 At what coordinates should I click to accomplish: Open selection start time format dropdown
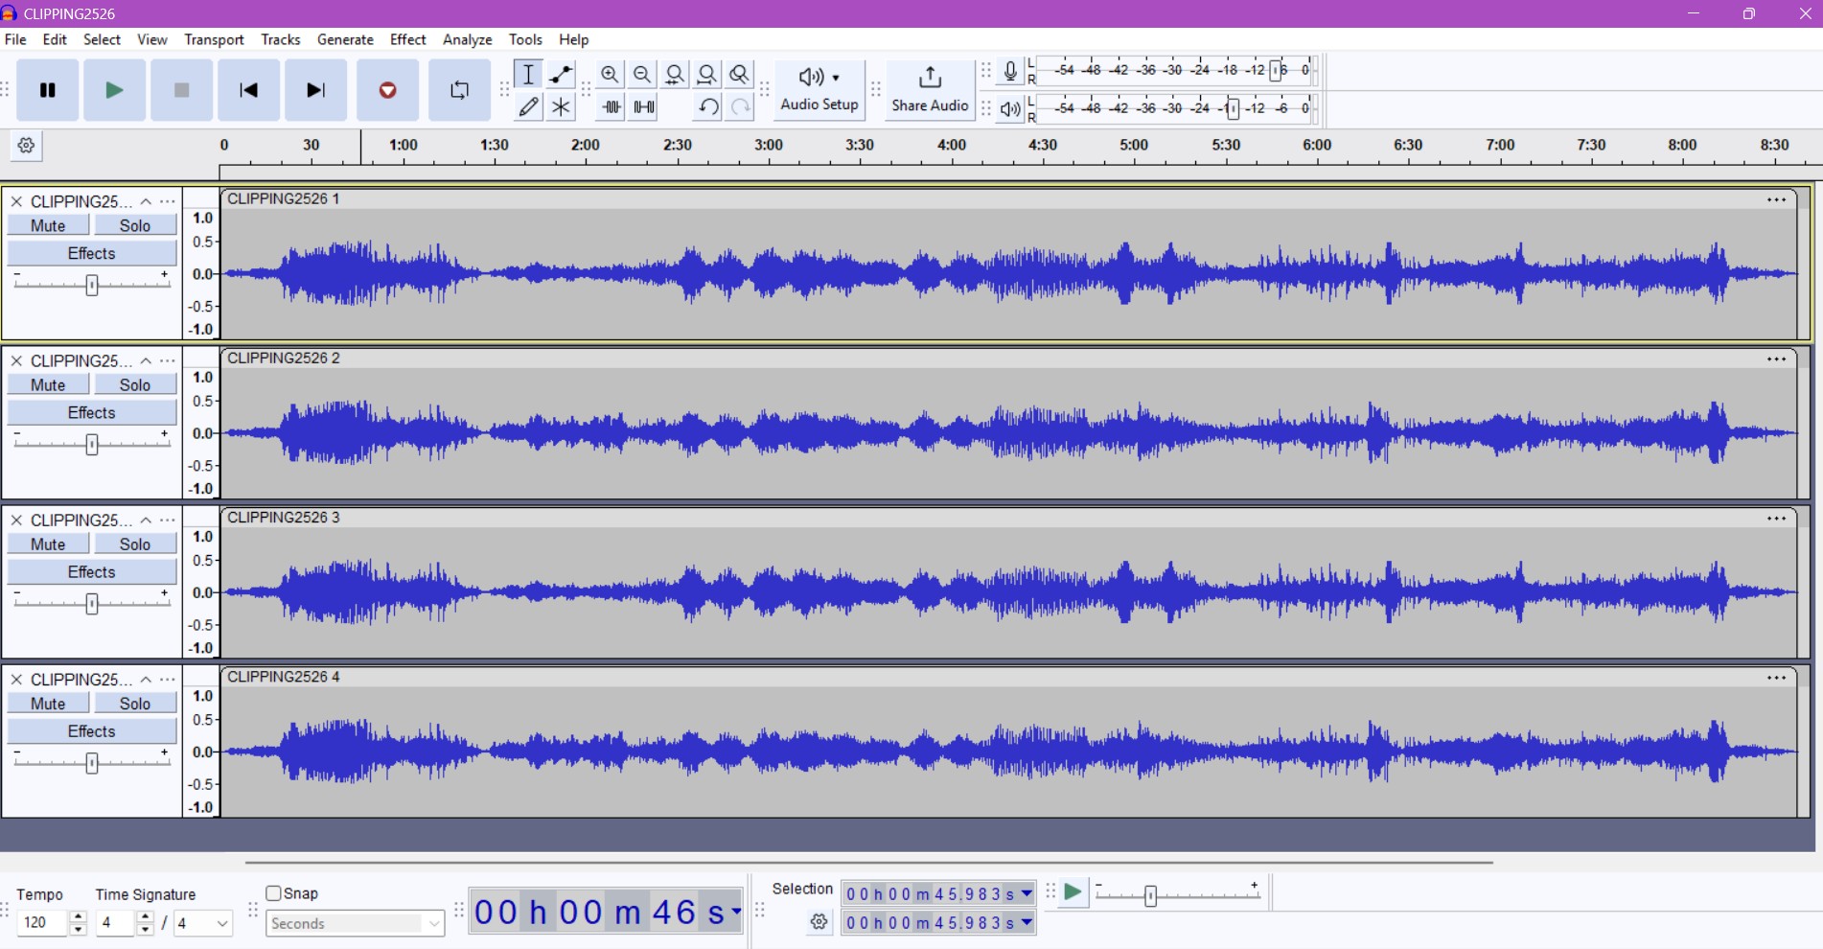tap(1027, 893)
